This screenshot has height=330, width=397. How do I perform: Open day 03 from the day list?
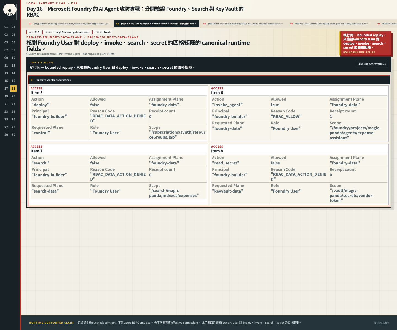click(6, 35)
